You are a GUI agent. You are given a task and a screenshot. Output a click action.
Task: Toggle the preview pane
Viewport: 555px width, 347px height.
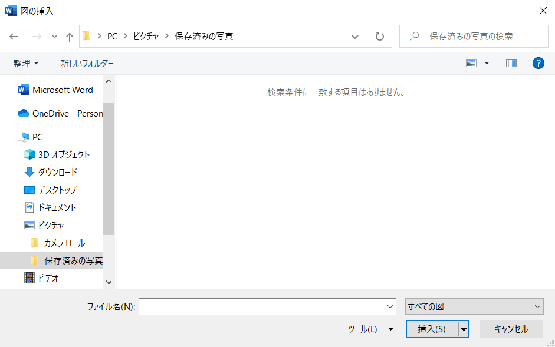pyautogui.click(x=511, y=63)
